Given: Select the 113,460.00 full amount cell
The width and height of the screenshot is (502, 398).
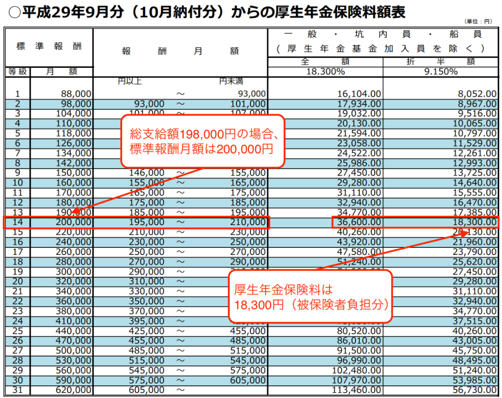Looking at the screenshot, I should [354, 390].
